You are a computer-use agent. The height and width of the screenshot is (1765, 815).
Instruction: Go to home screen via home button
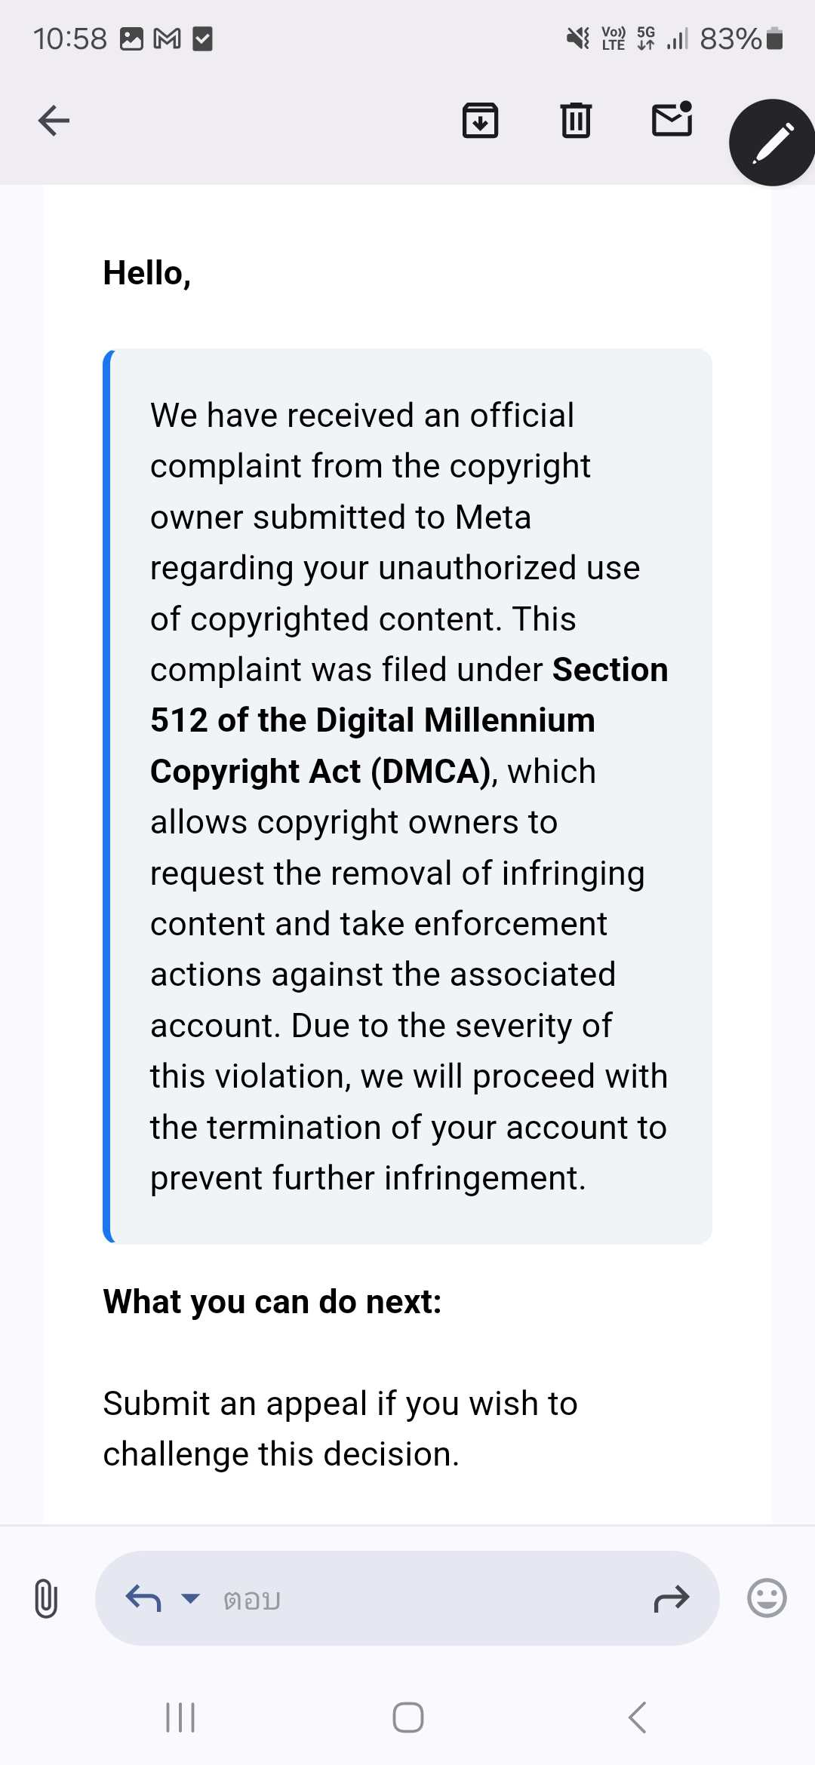[408, 1717]
